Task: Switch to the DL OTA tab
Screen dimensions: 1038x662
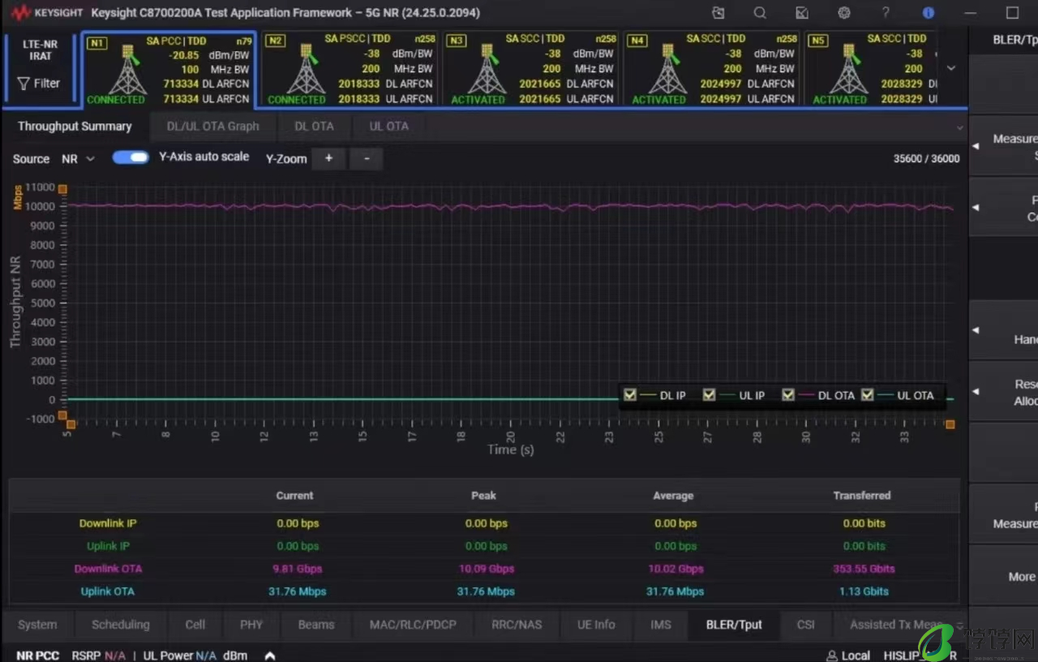Action: (x=314, y=126)
